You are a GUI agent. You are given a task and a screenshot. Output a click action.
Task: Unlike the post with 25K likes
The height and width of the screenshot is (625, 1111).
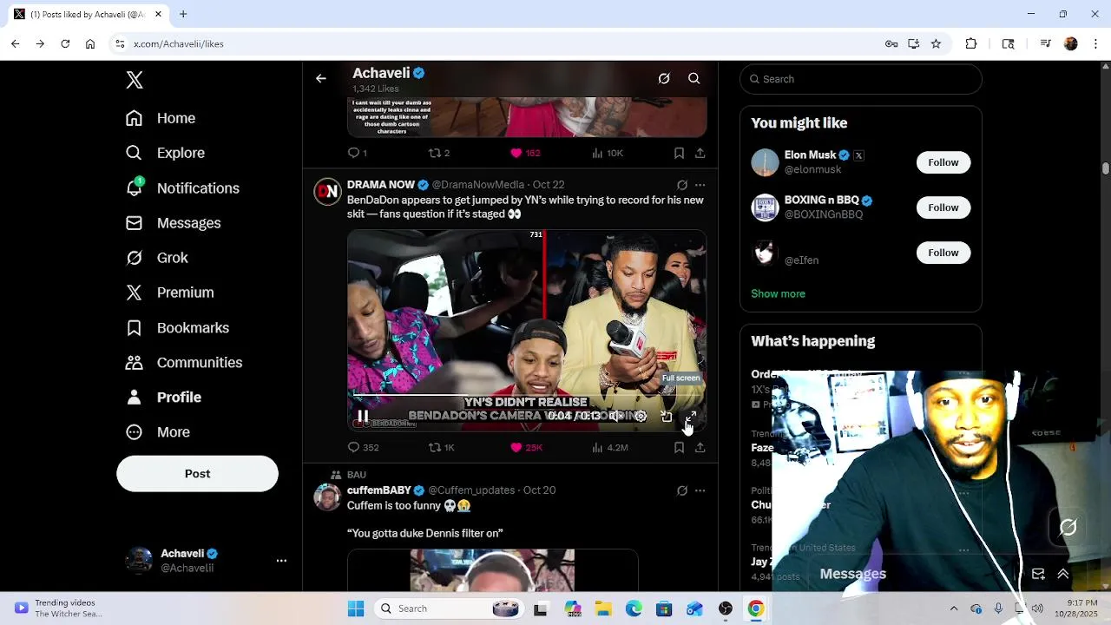pos(526,448)
